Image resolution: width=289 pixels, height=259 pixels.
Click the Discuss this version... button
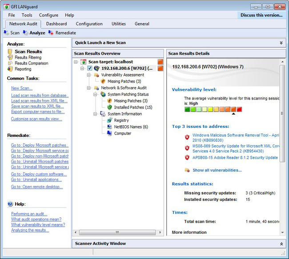click(x=261, y=15)
